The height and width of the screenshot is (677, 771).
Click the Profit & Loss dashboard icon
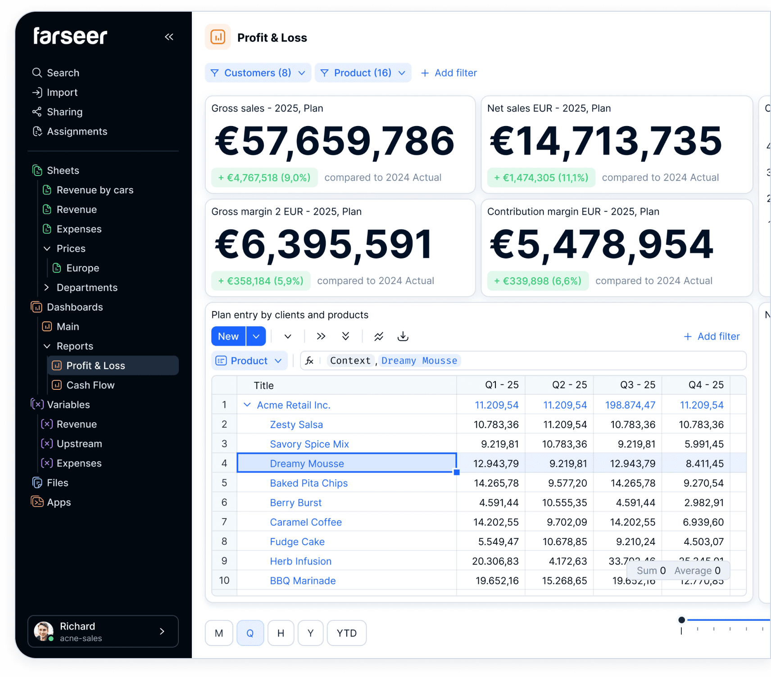218,37
